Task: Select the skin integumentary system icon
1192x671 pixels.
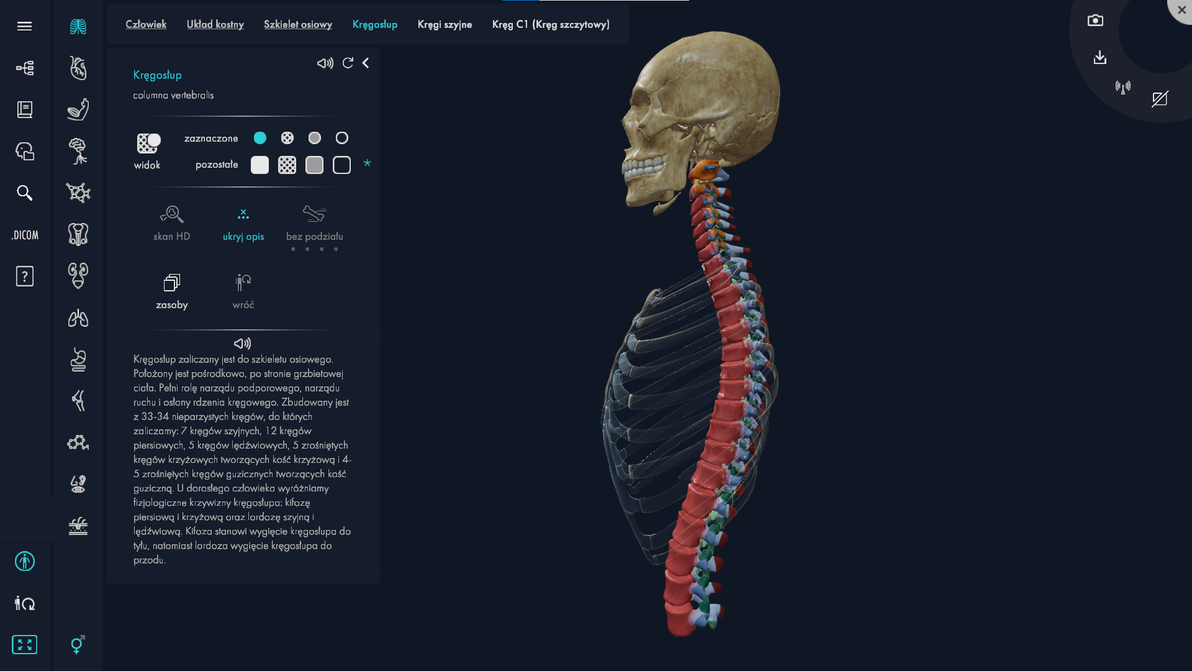Action: [x=78, y=526]
